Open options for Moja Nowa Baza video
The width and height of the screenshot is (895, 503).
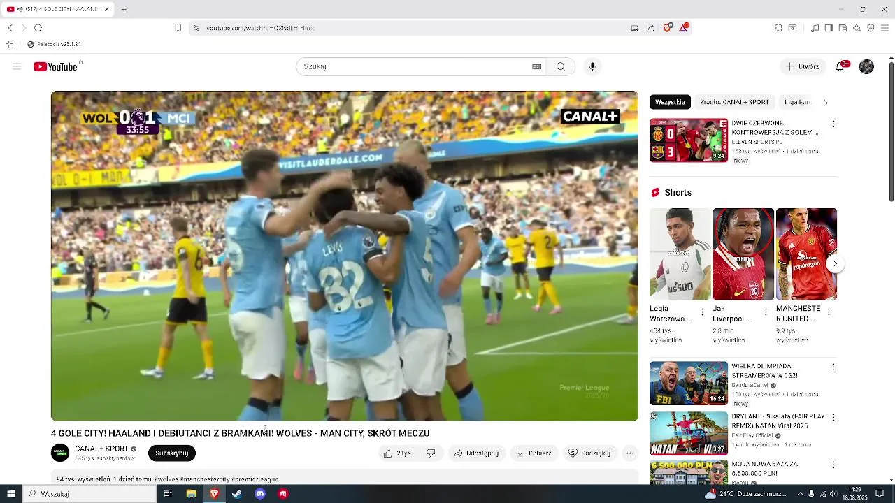pyautogui.click(x=833, y=465)
